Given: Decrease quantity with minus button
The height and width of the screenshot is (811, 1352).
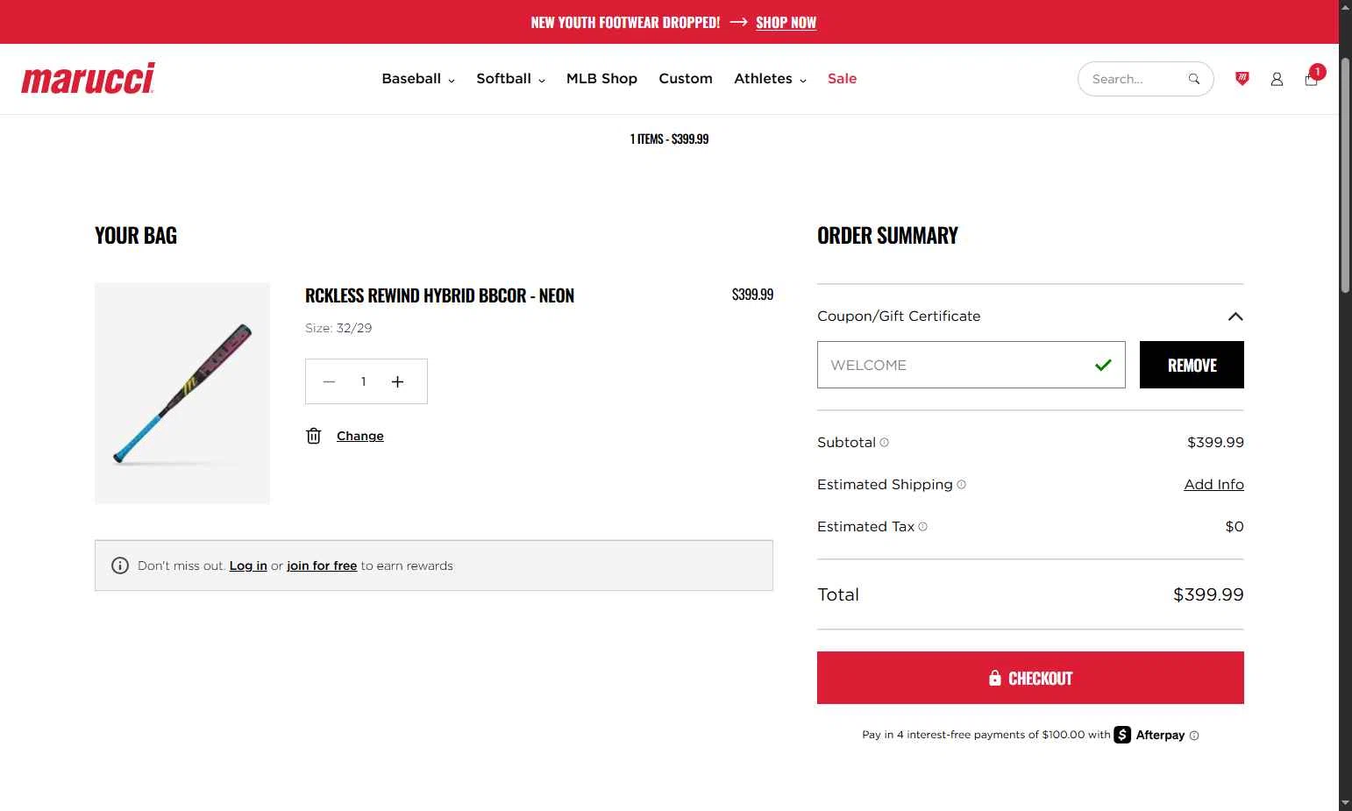Looking at the screenshot, I should (329, 381).
